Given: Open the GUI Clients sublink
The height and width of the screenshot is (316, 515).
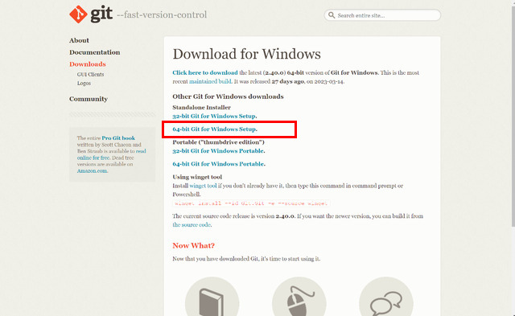Looking at the screenshot, I should pyautogui.click(x=90, y=75).
